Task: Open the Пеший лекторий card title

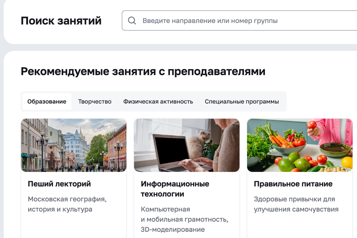Action: pos(59,184)
